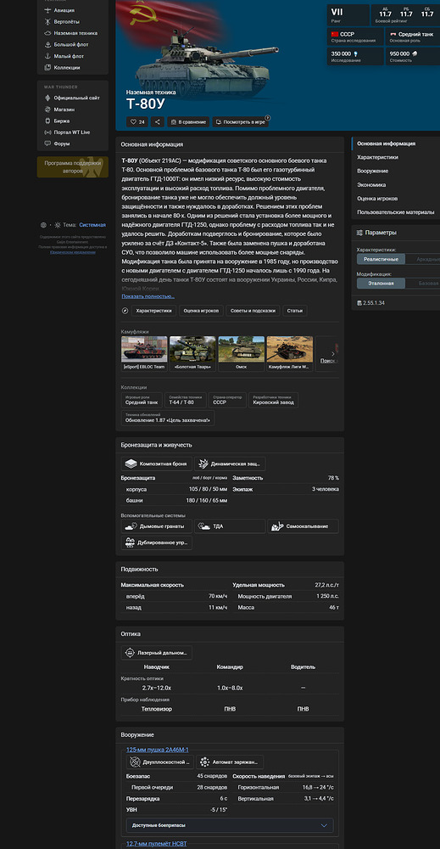Go to Вооружение in page navigation

372,171
